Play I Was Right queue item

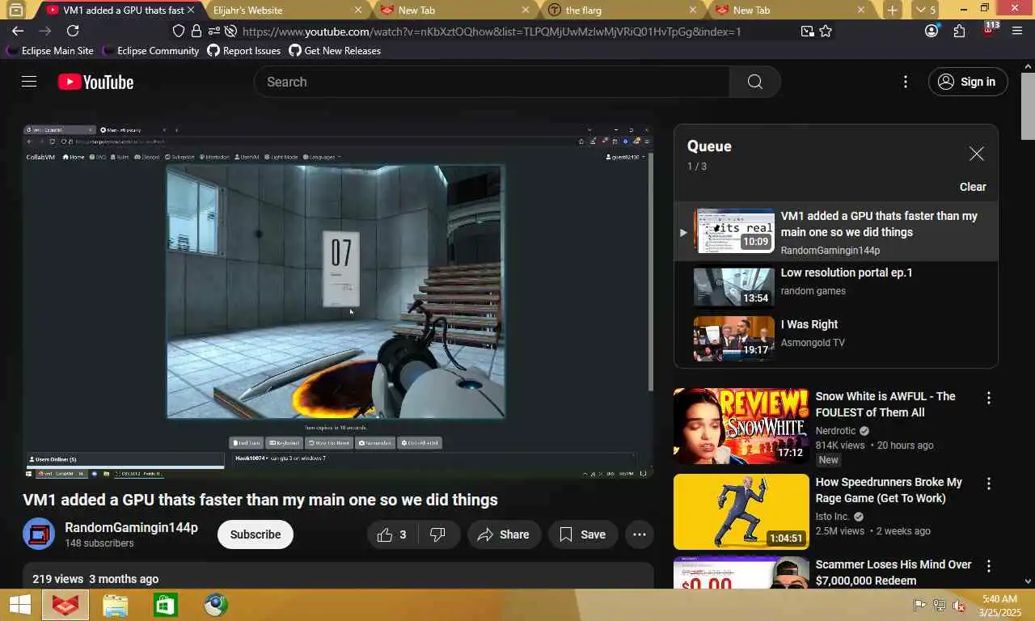click(836, 338)
